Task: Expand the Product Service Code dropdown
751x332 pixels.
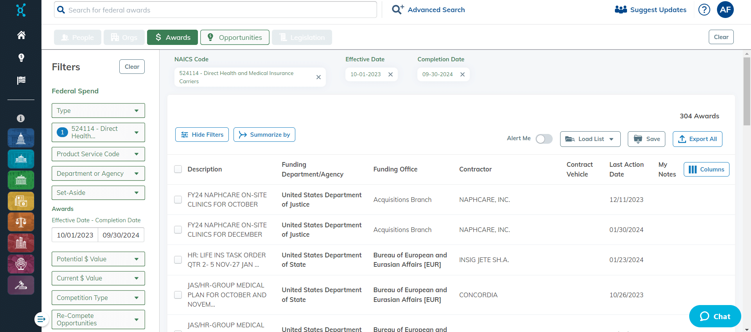Action: coord(98,154)
